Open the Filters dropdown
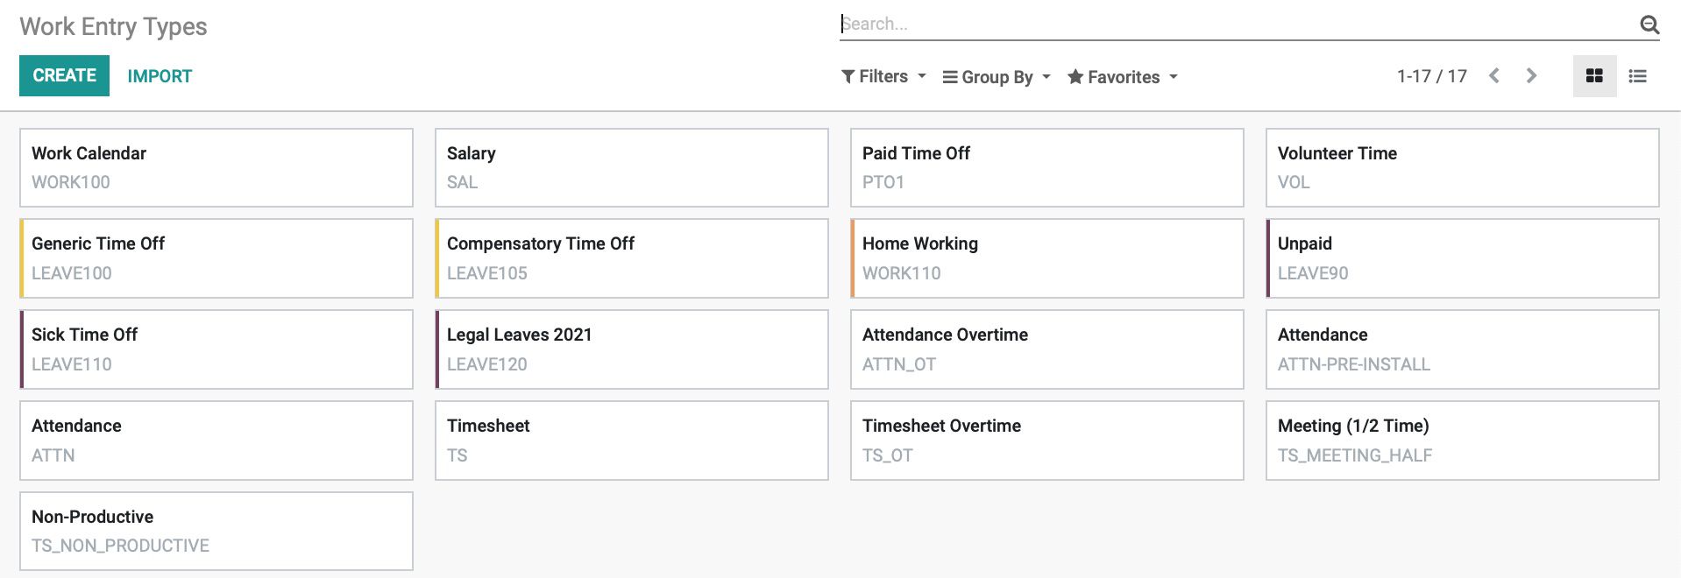The height and width of the screenshot is (578, 1681). pos(883,77)
